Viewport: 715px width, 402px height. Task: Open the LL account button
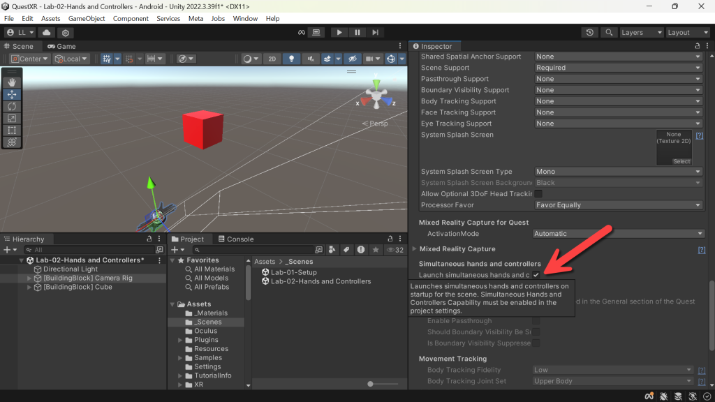(20, 32)
